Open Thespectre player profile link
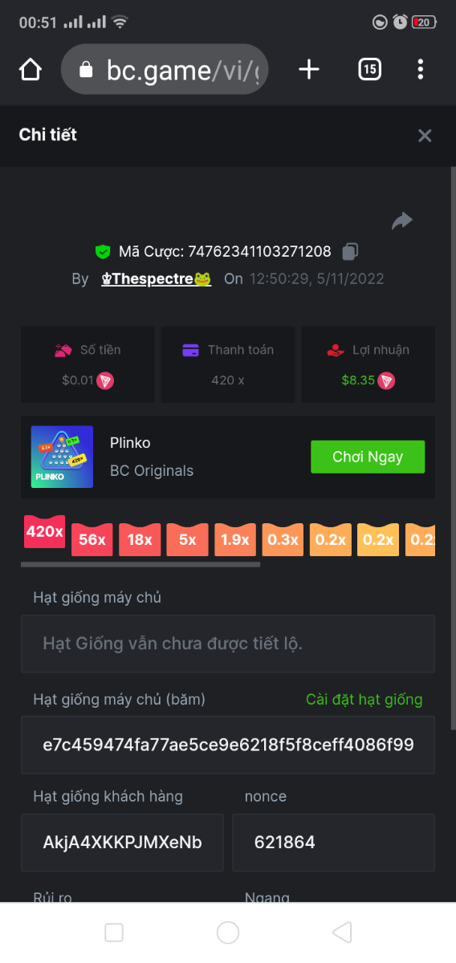 [x=156, y=278]
